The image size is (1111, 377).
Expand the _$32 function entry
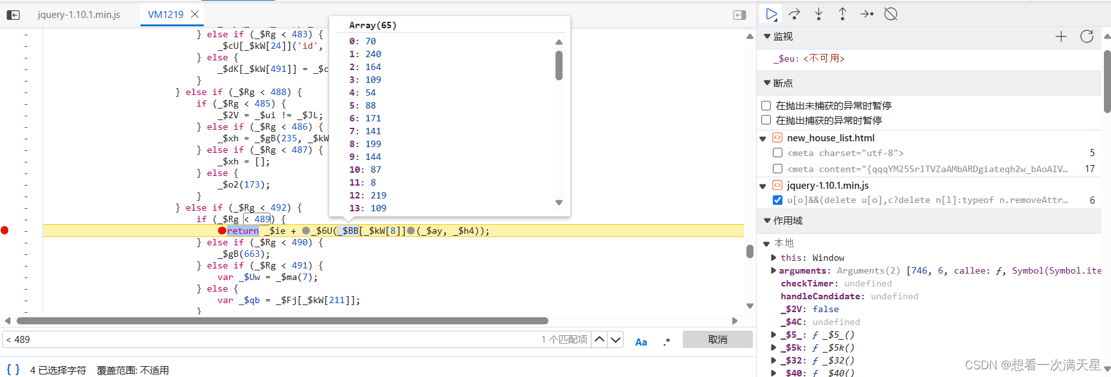[x=773, y=360]
